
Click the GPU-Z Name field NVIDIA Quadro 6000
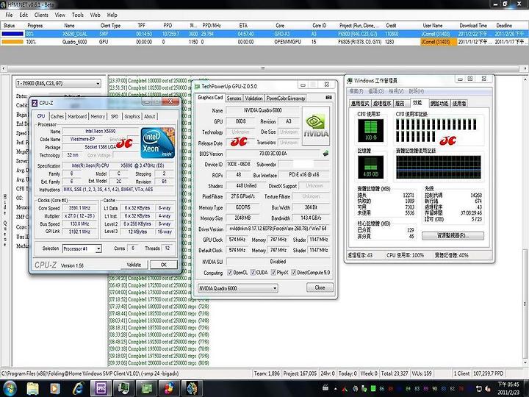263,110
